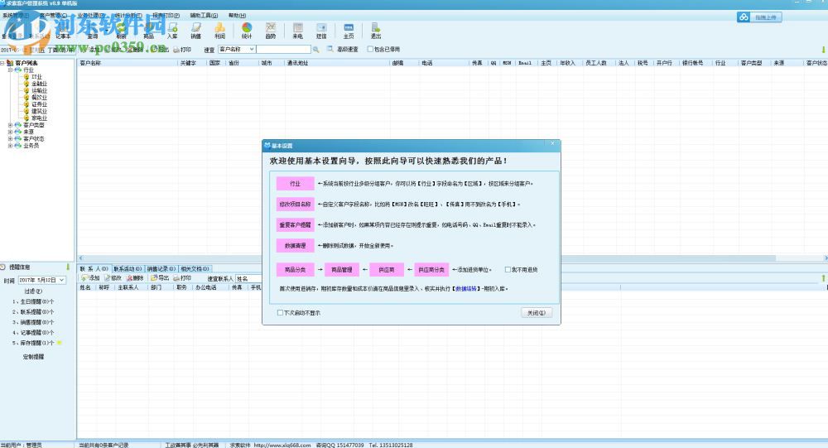Open the 统计分析 menu
Image resolution: width=828 pixels, height=448 pixels.
pyautogui.click(x=128, y=16)
